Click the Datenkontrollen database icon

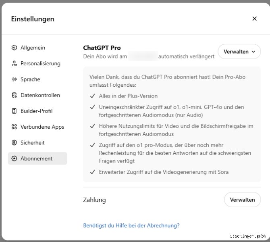(x=14, y=95)
